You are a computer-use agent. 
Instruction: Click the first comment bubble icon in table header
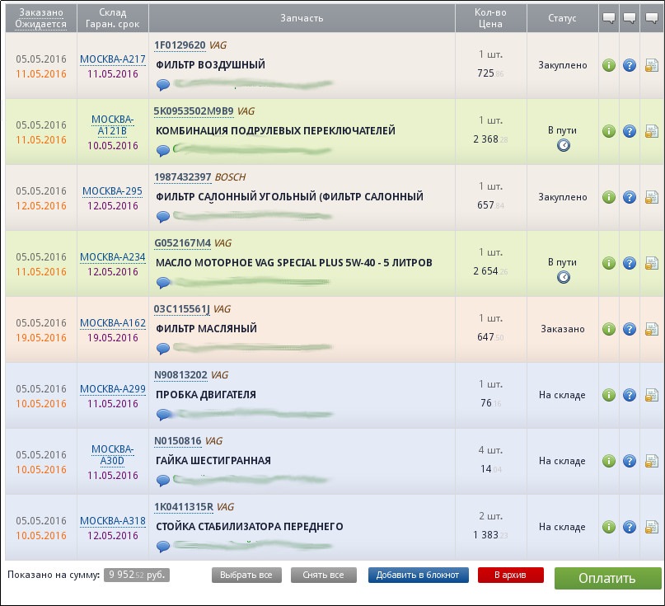pos(609,18)
